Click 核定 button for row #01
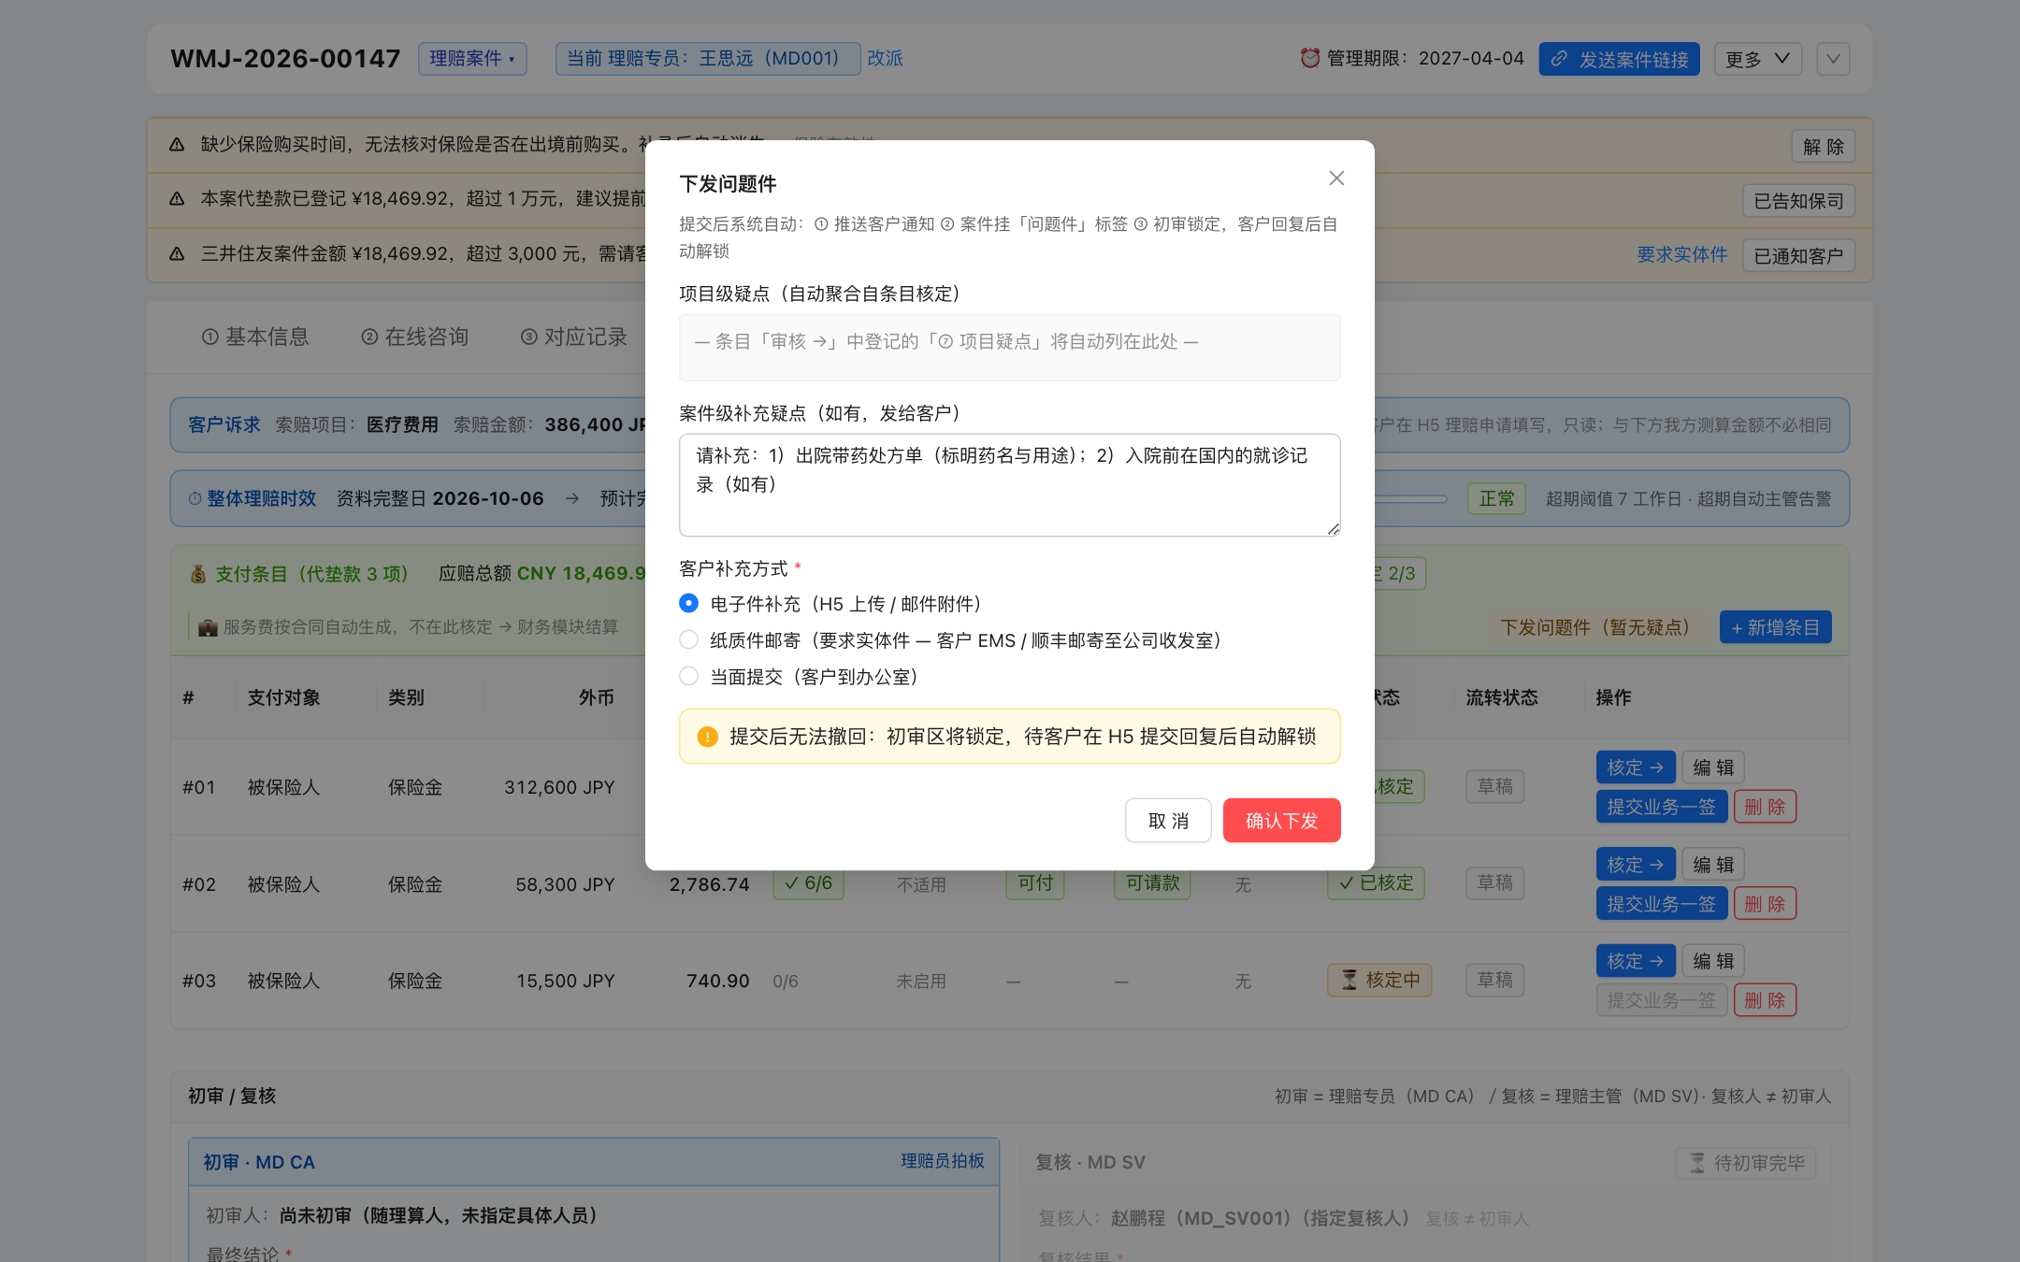Viewport: 2020px width, 1262px height. click(x=1635, y=767)
